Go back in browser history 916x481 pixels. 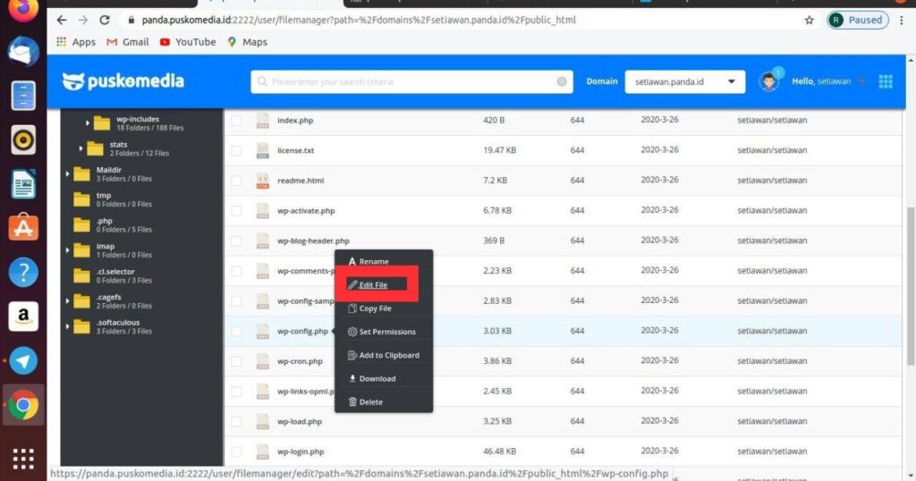[62, 20]
